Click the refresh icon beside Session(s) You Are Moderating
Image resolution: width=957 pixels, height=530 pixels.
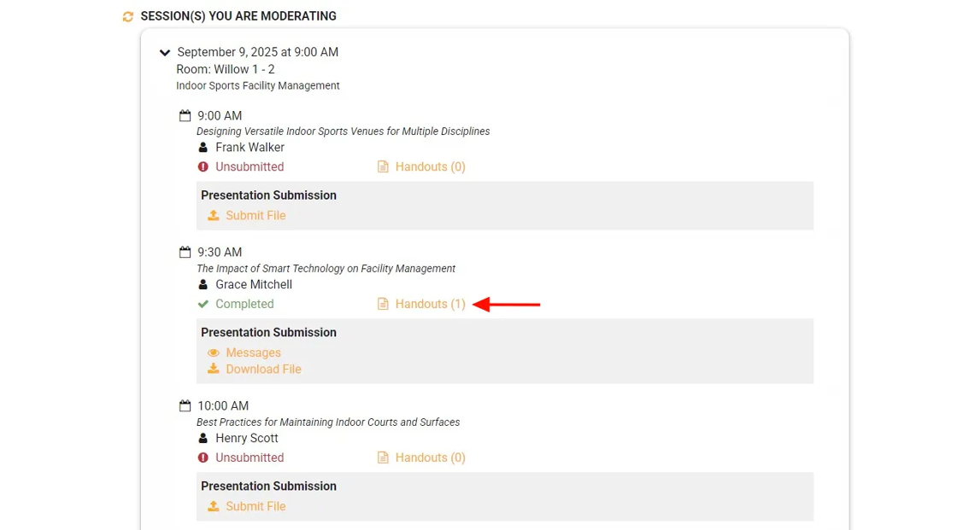pyautogui.click(x=127, y=16)
